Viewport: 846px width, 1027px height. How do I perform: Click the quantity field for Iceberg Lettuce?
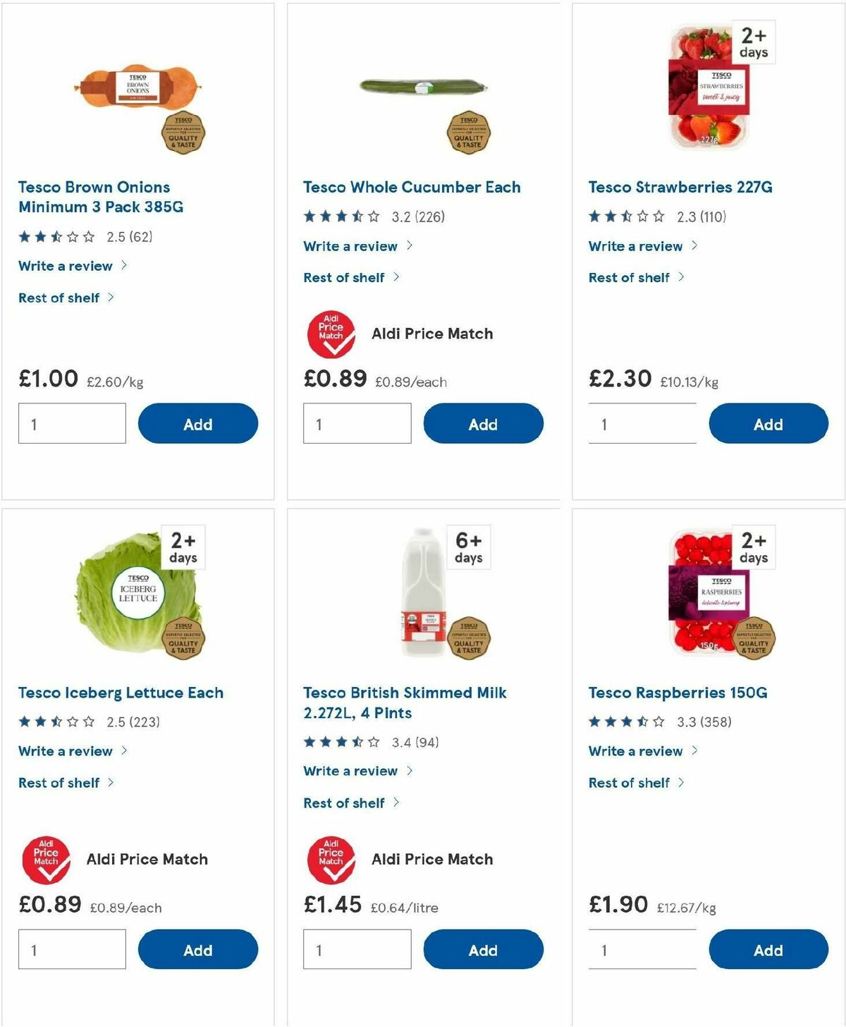pos(71,949)
